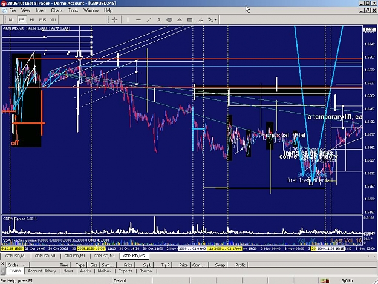
Task: Select the Ellipse shape tool
Action: (x=169, y=20)
